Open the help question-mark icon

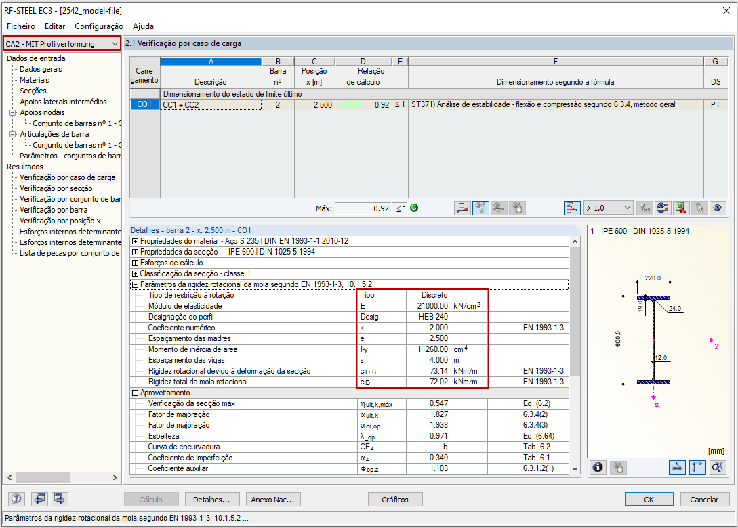(x=16, y=499)
